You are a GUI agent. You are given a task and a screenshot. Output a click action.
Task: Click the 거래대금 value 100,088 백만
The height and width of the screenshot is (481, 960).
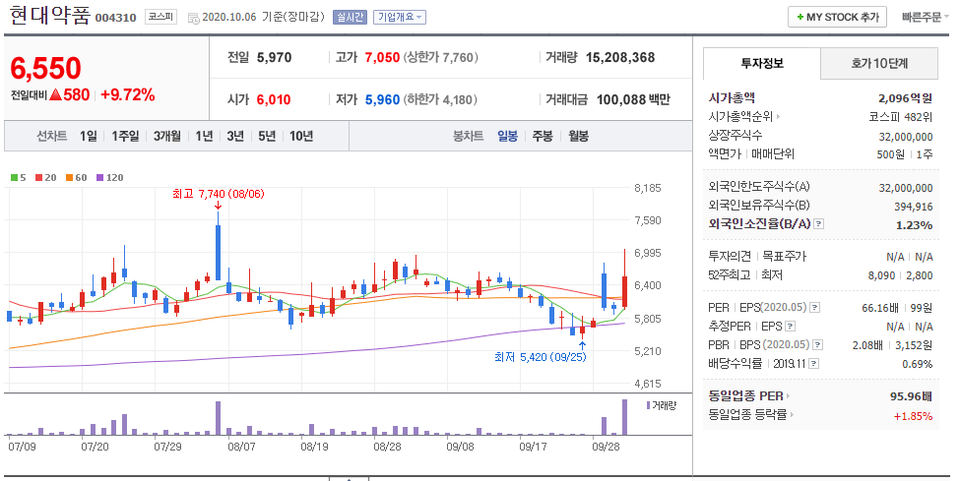point(633,99)
